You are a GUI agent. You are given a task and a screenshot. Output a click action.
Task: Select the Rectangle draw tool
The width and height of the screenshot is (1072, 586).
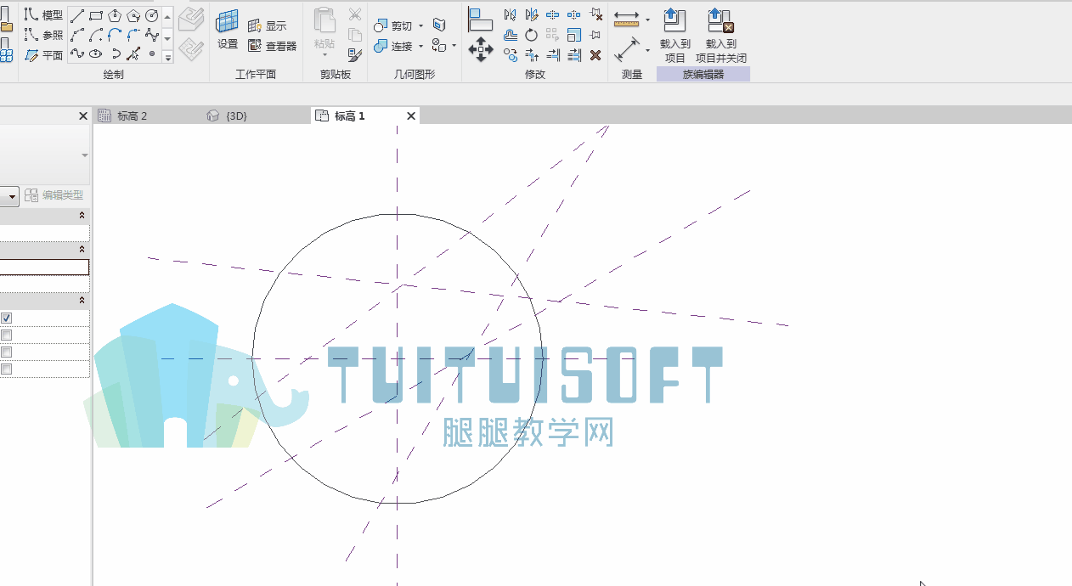(x=96, y=16)
